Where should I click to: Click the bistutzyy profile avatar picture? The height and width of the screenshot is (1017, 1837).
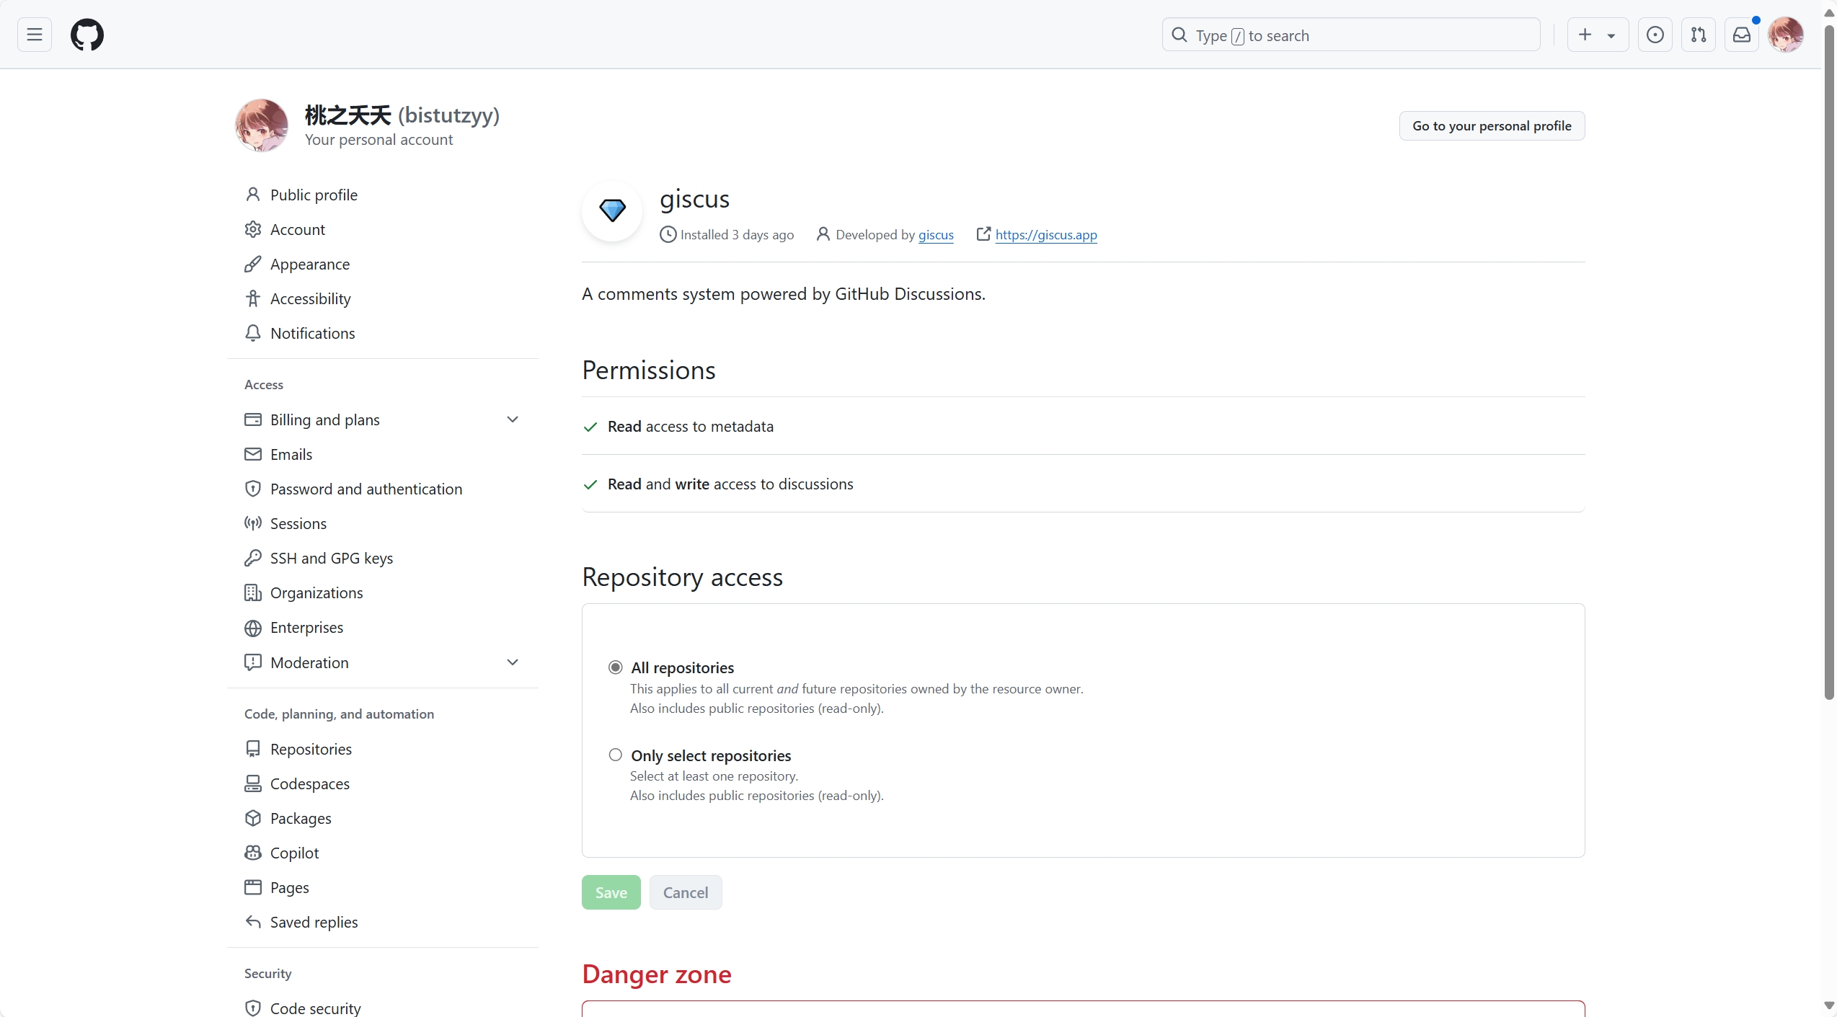tap(261, 125)
